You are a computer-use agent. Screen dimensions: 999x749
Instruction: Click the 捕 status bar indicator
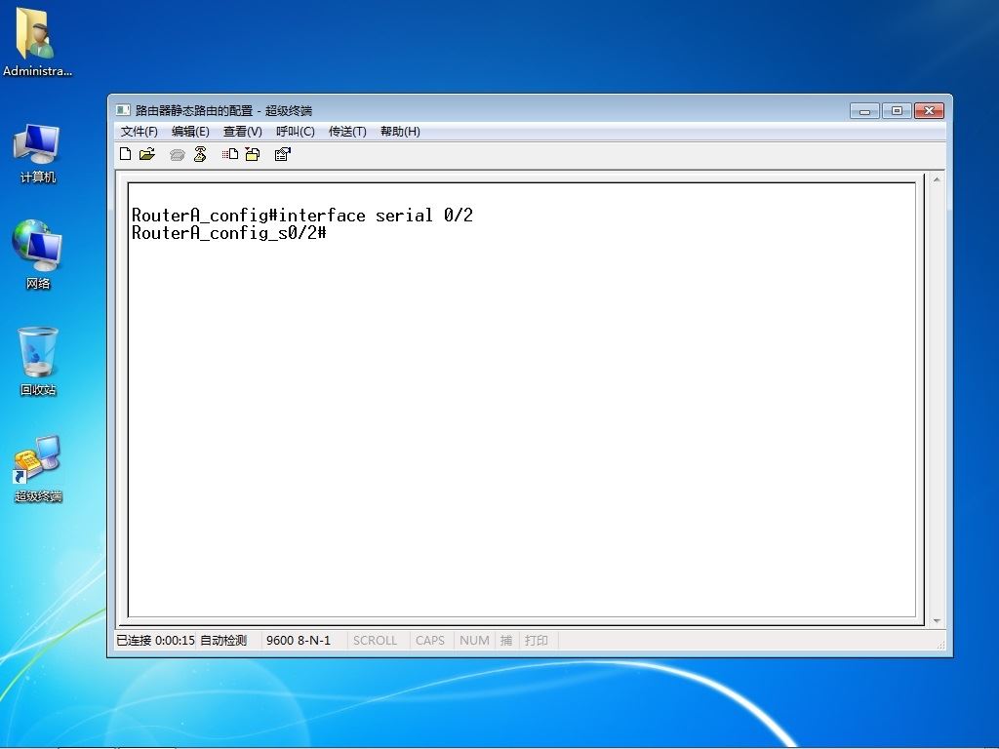(506, 640)
